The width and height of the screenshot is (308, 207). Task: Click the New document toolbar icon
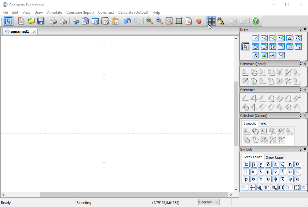21,21
